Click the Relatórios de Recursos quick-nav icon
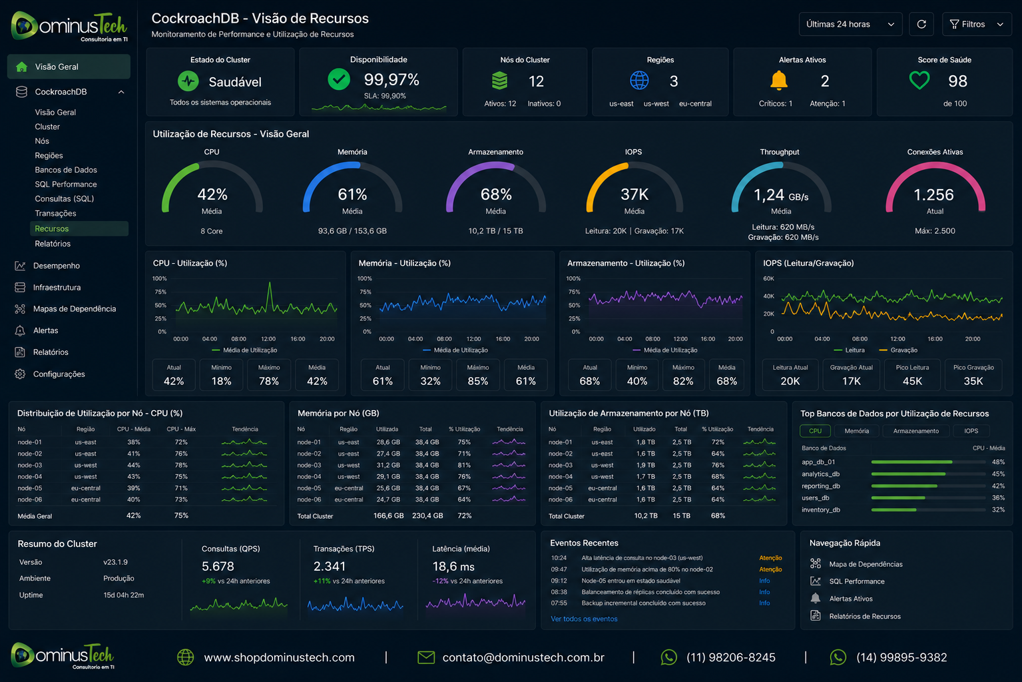The image size is (1022, 682). (816, 615)
